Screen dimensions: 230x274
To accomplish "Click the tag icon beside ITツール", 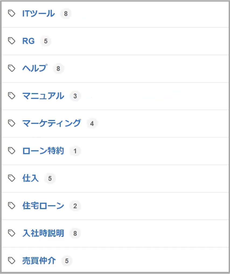I will coord(12,13).
